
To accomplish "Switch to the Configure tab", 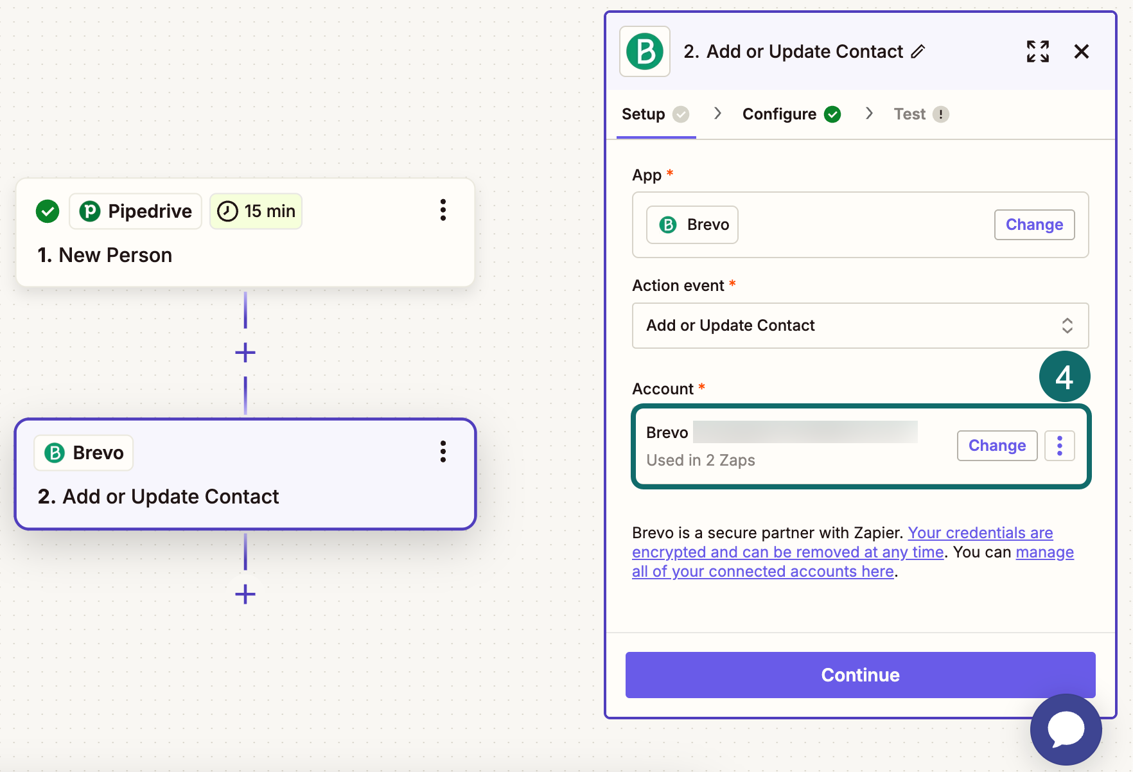I will 792,114.
